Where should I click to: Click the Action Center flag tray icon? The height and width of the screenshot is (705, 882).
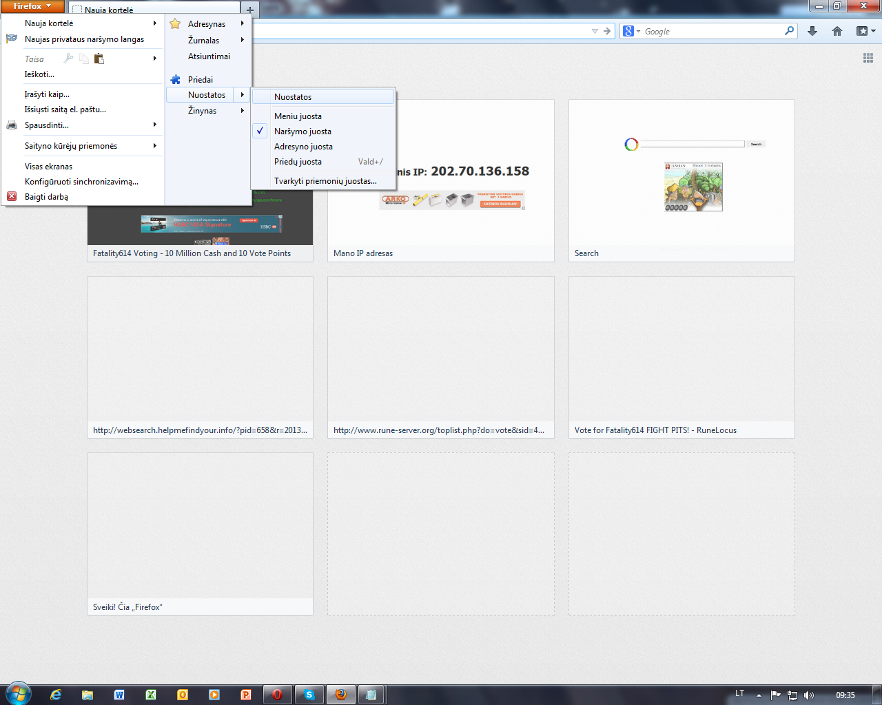click(775, 695)
